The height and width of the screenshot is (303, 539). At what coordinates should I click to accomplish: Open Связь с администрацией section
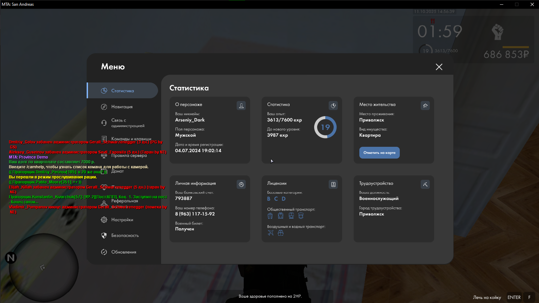click(128, 123)
